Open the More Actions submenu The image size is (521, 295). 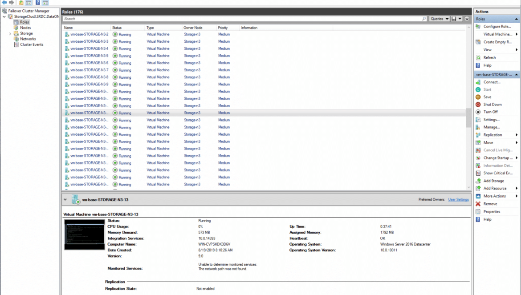point(497,196)
